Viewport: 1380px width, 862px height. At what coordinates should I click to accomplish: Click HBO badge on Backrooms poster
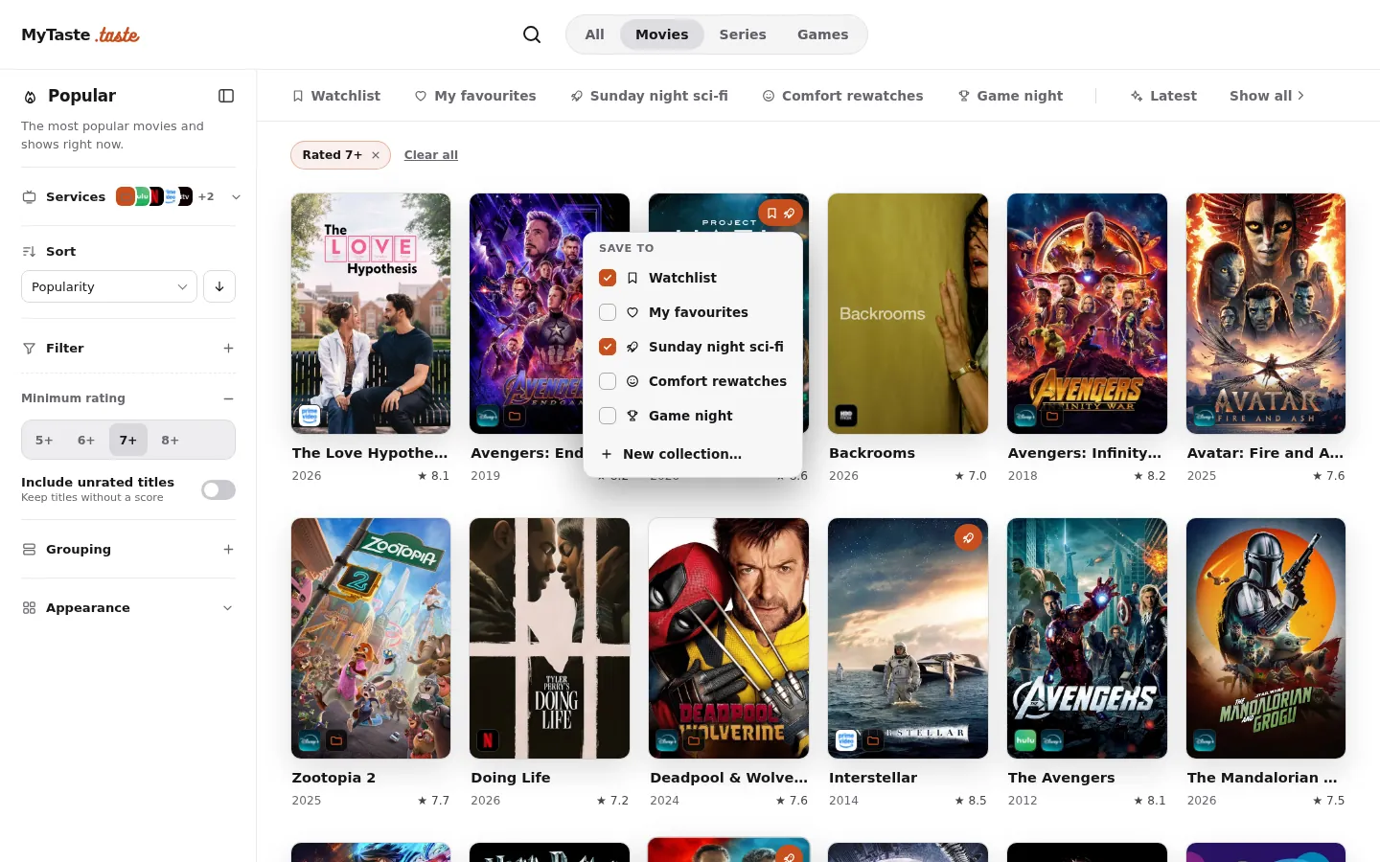[x=846, y=416]
